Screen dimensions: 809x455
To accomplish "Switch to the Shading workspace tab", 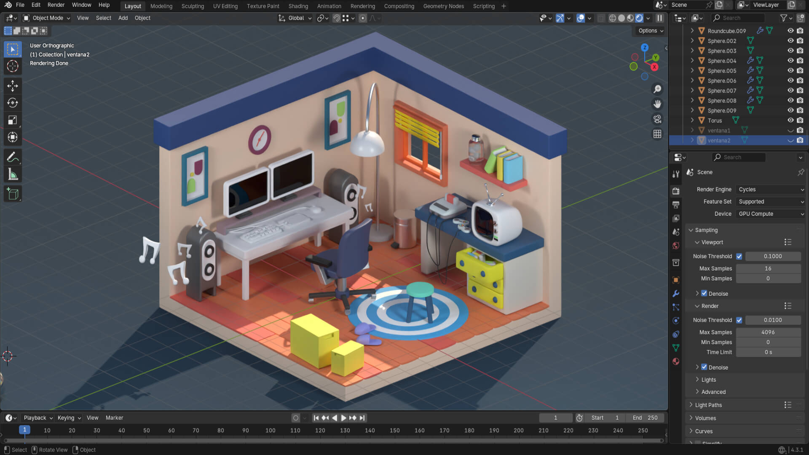I will point(298,6).
